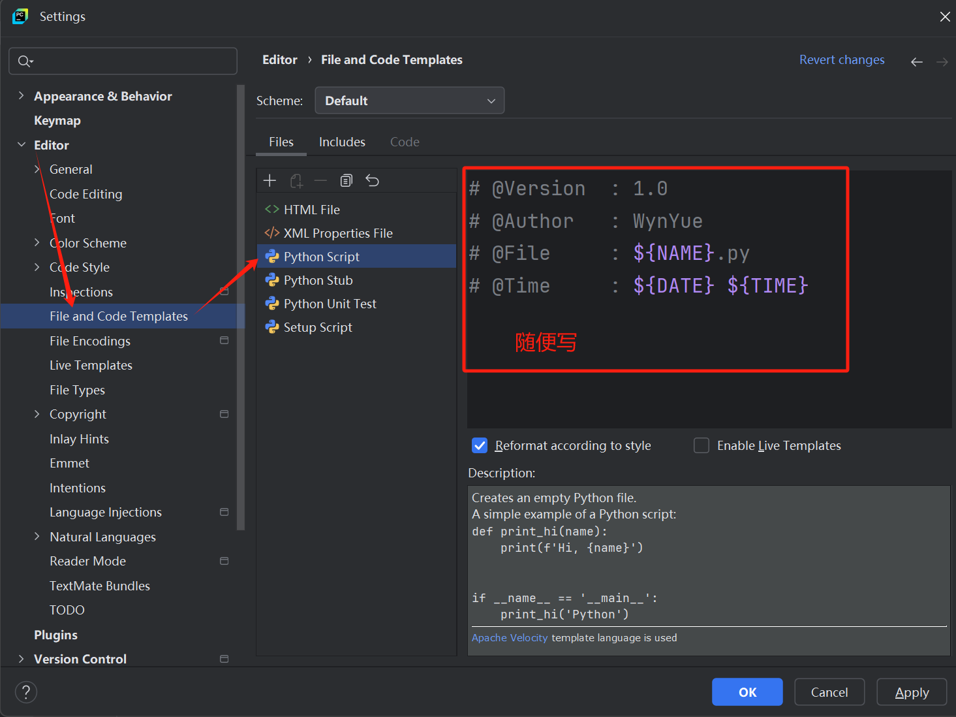The width and height of the screenshot is (956, 717).
Task: Switch to the Files tab
Action: [x=281, y=142]
